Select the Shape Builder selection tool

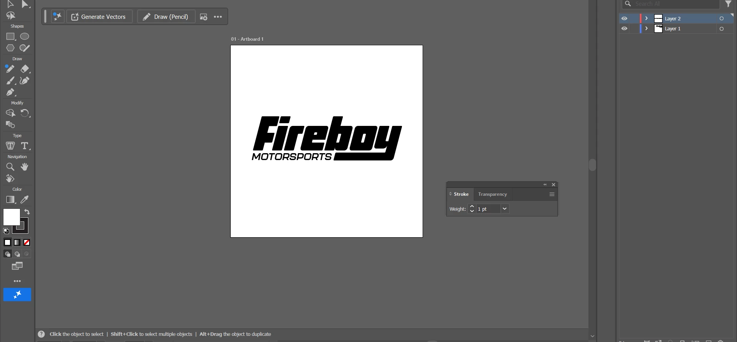point(10,113)
